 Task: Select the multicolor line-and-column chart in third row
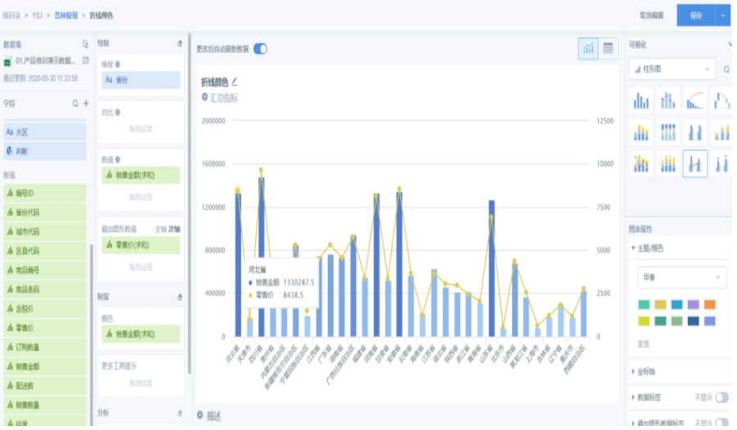click(640, 163)
